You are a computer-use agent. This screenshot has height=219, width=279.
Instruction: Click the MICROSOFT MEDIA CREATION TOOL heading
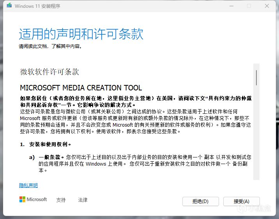81,88
